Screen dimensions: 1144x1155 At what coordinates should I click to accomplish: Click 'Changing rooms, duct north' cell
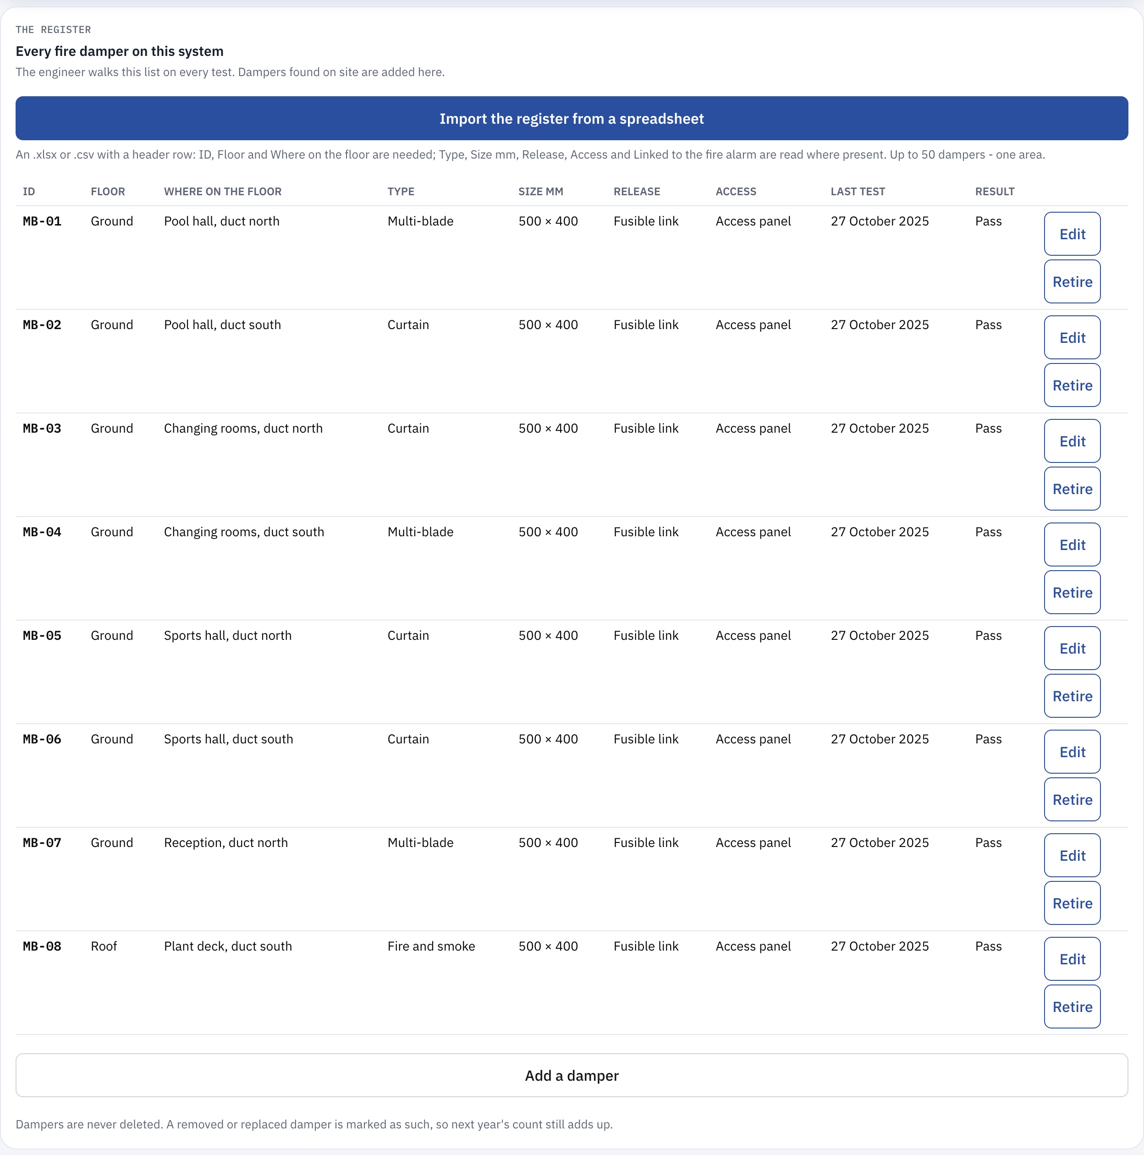[243, 428]
